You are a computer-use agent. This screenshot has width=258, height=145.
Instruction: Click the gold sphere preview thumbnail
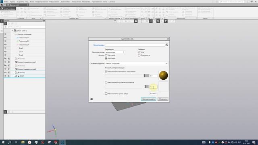coord(163,75)
